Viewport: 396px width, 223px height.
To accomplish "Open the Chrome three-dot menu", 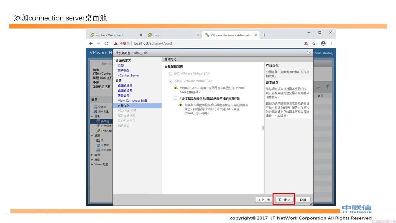I will 331,43.
